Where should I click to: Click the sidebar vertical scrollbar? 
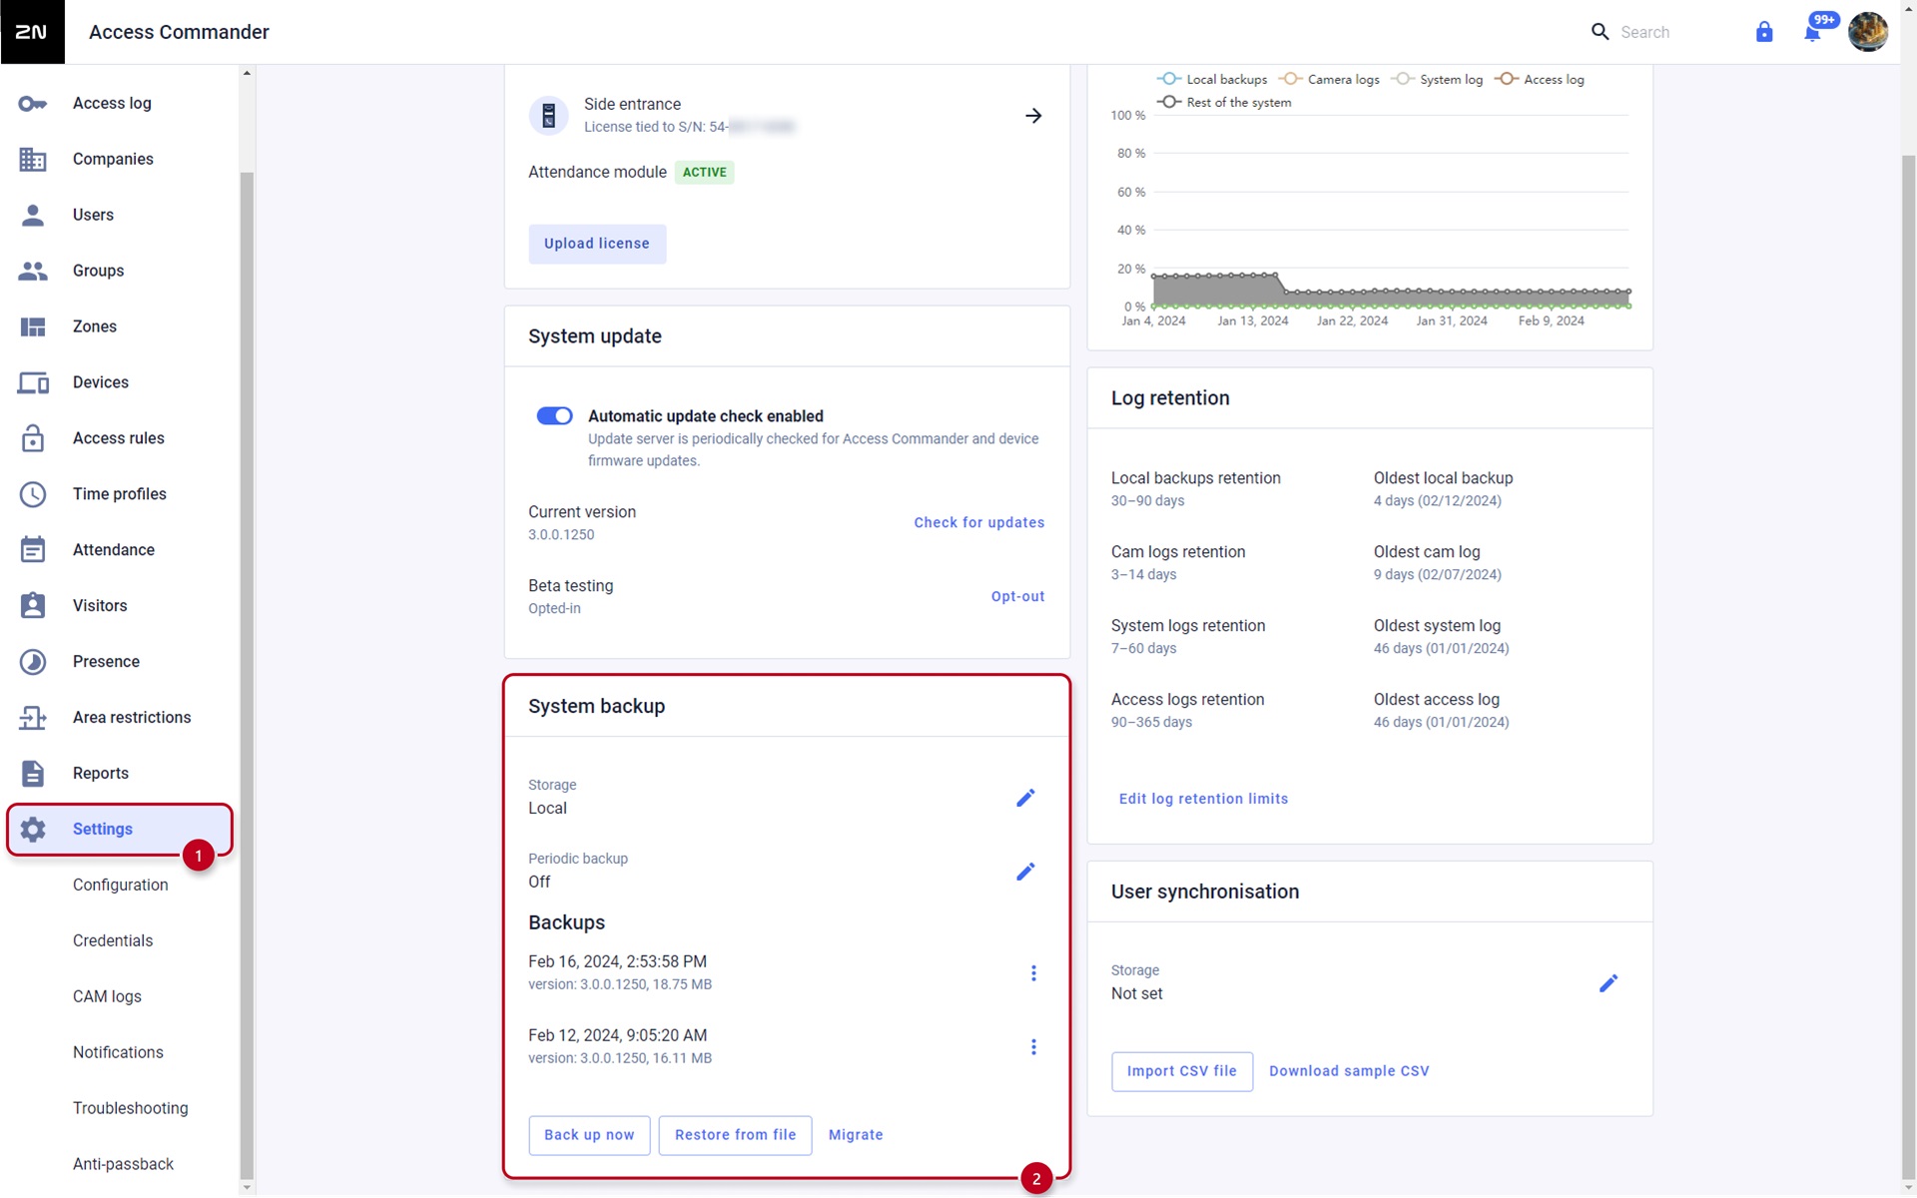(x=247, y=674)
